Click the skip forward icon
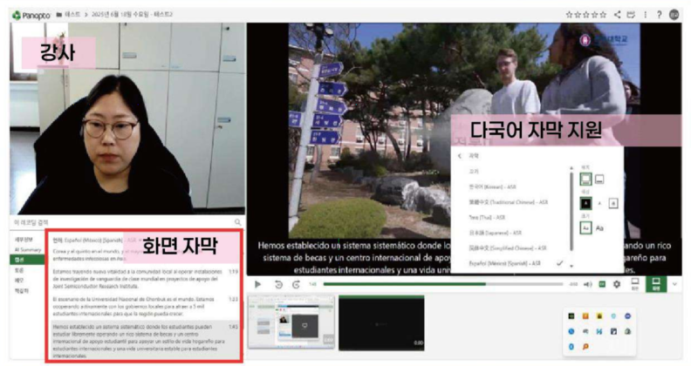 [x=296, y=284]
